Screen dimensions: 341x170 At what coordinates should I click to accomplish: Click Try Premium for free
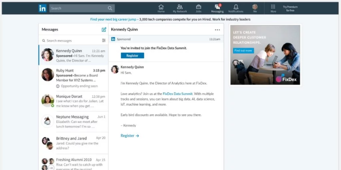click(x=290, y=9)
